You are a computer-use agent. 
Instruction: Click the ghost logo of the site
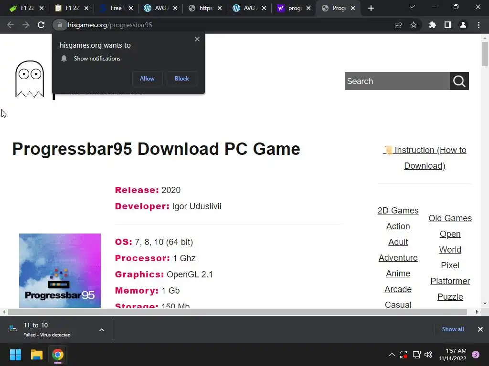point(29,79)
